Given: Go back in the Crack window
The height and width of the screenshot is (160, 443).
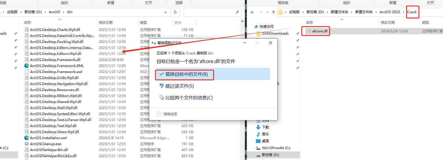Looking at the screenshot, I should coord(252,12).
